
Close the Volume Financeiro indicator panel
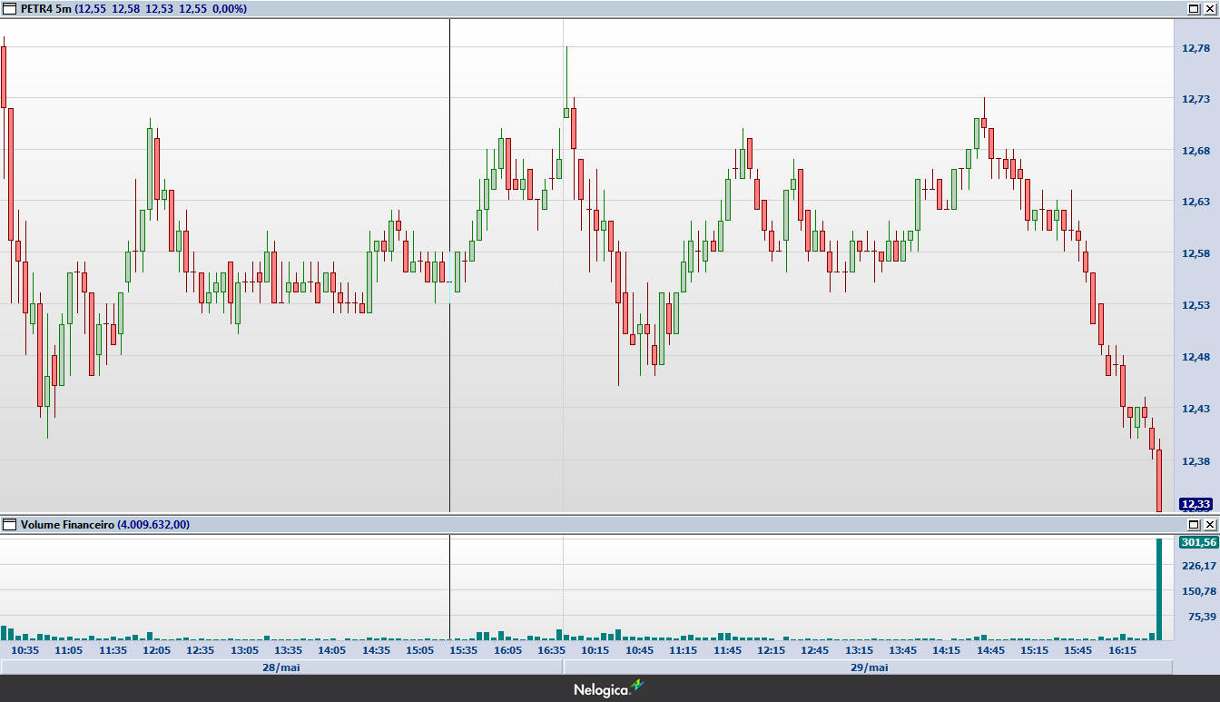point(1209,524)
